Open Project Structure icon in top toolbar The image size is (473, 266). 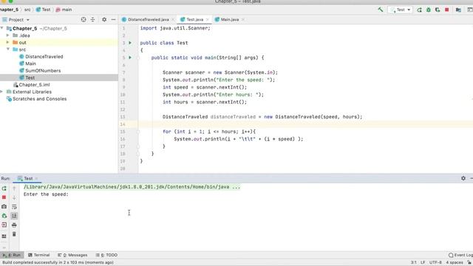[x=458, y=10]
